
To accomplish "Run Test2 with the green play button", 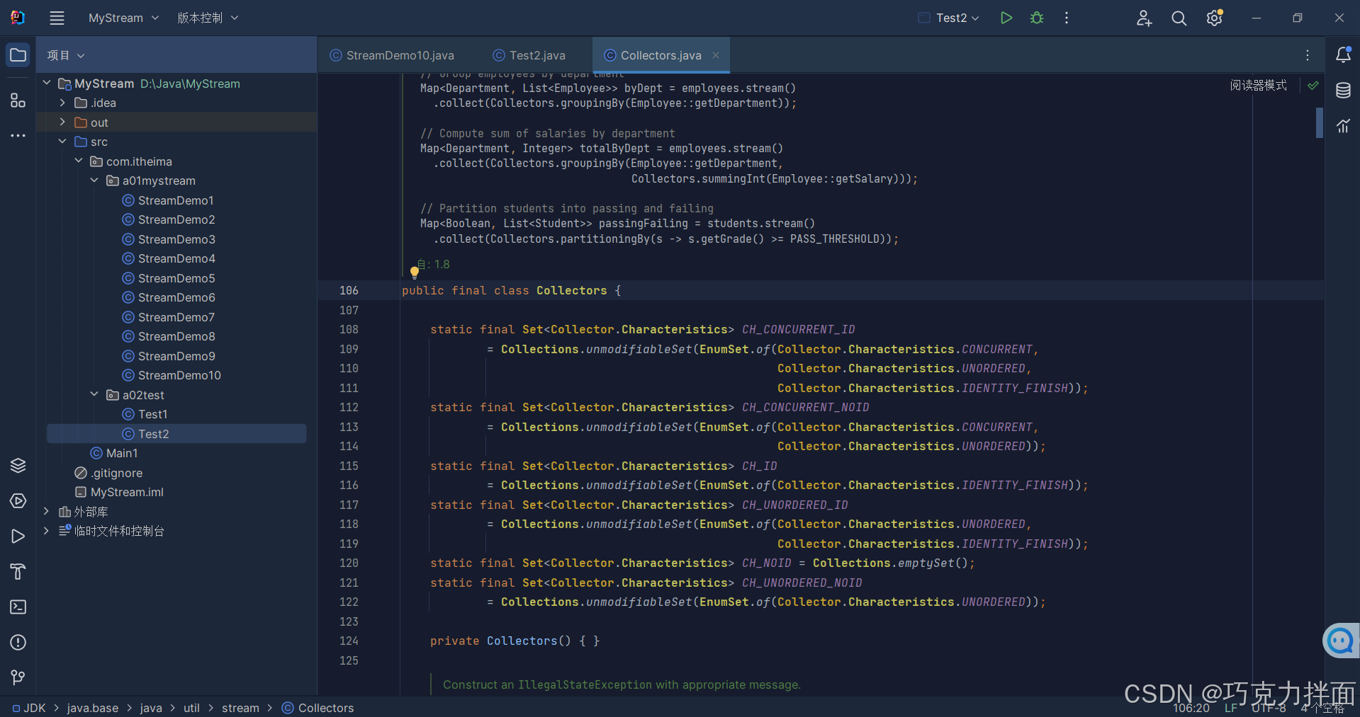I will pos(1006,18).
